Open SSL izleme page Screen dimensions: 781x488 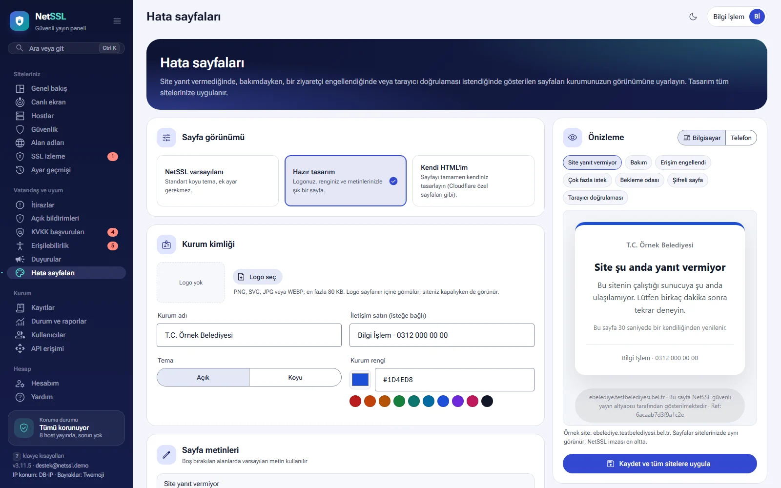(67, 156)
